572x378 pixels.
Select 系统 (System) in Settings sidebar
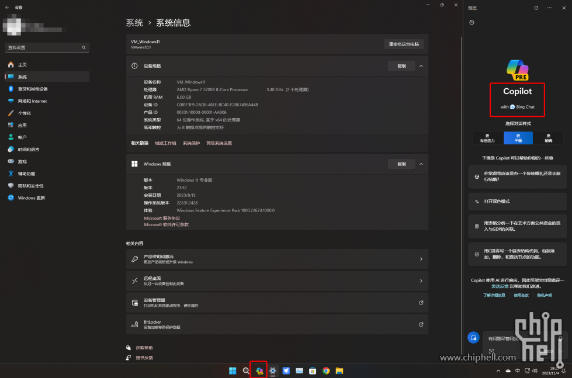click(47, 77)
